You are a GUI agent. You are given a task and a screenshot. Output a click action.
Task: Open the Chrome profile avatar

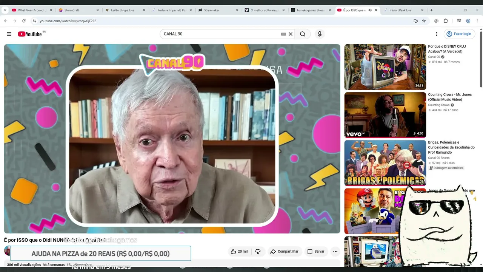click(468, 21)
